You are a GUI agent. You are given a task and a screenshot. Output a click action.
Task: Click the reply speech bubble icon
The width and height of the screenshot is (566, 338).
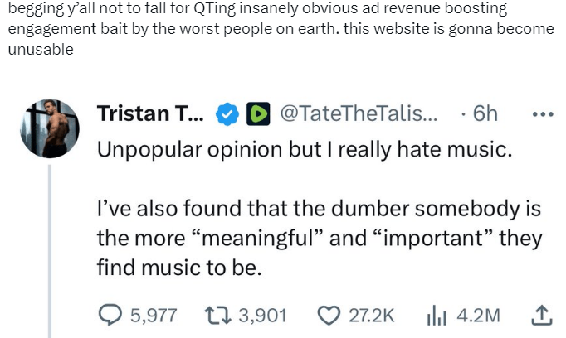tap(112, 315)
